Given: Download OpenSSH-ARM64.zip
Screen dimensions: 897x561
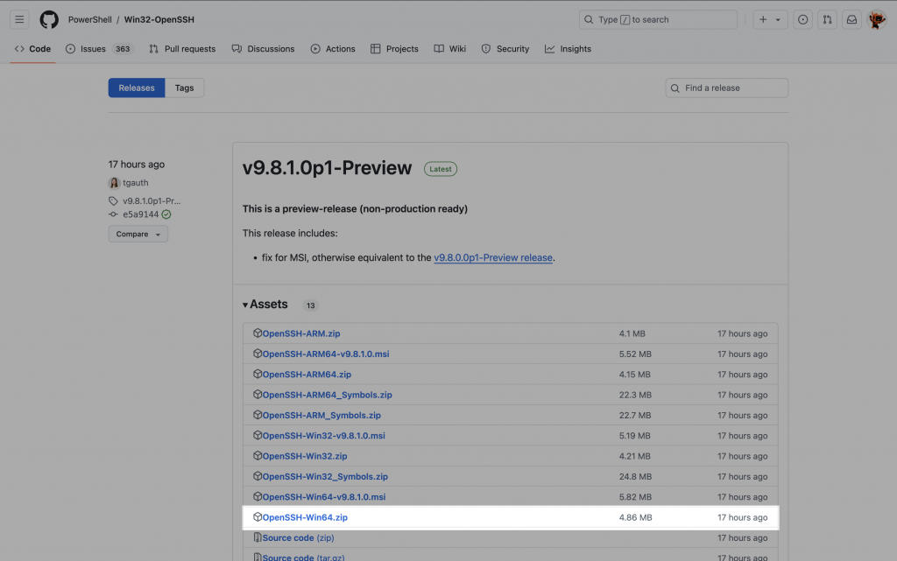Looking at the screenshot, I should 307,375.
